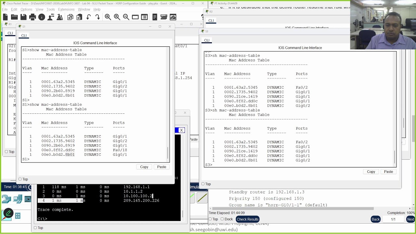Click the drawing palette rectangle icon
This screenshot has width=416, height=234.
click(135, 17)
